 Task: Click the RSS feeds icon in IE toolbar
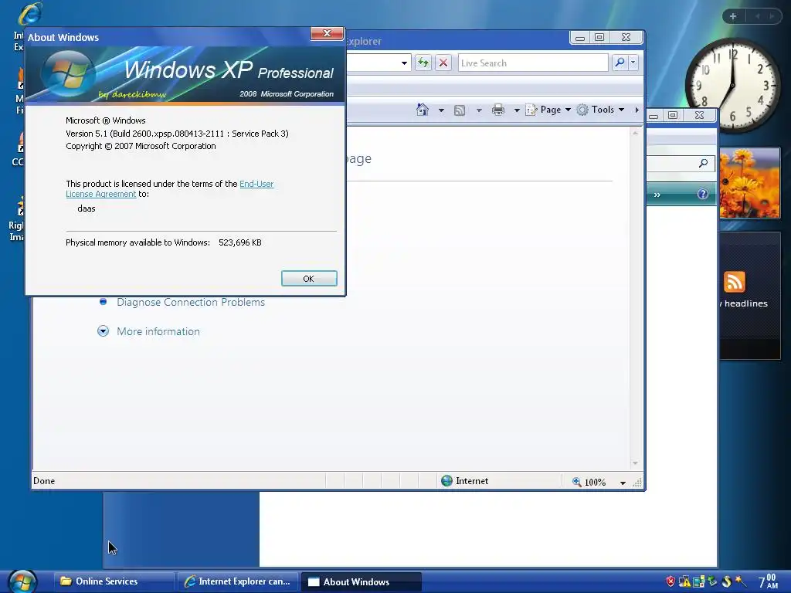tap(460, 110)
